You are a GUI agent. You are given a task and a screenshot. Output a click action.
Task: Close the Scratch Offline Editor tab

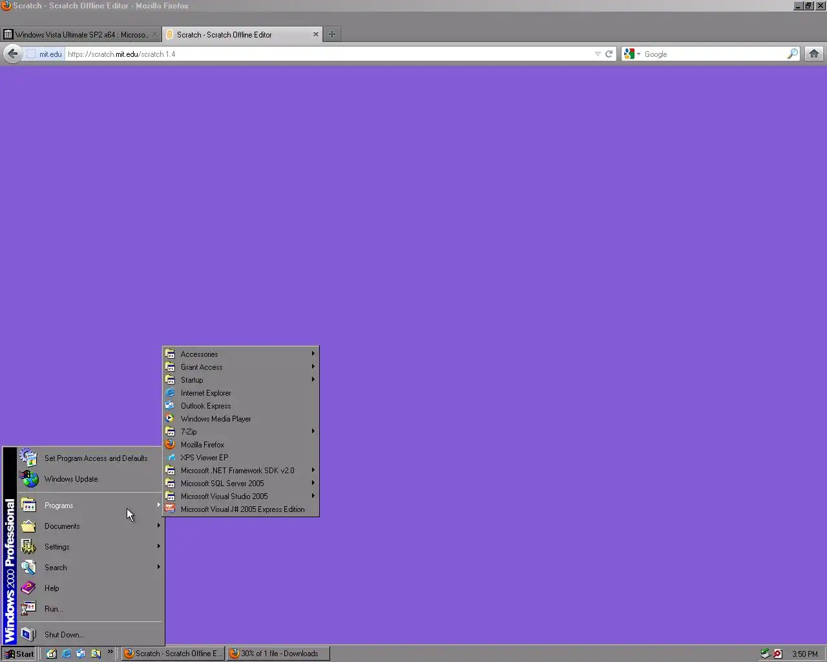coord(316,34)
